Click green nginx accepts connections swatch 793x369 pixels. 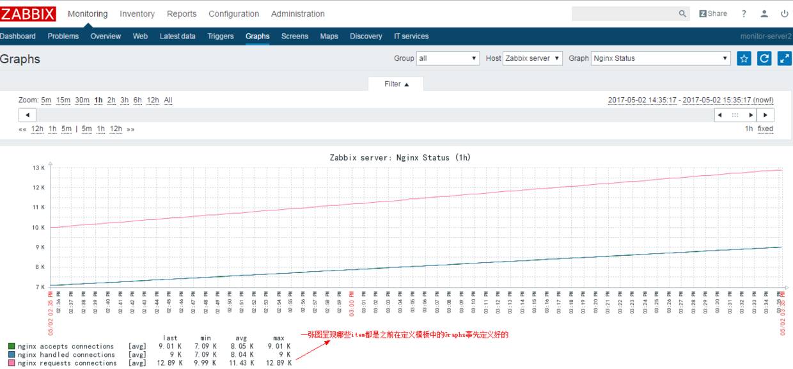[12, 347]
